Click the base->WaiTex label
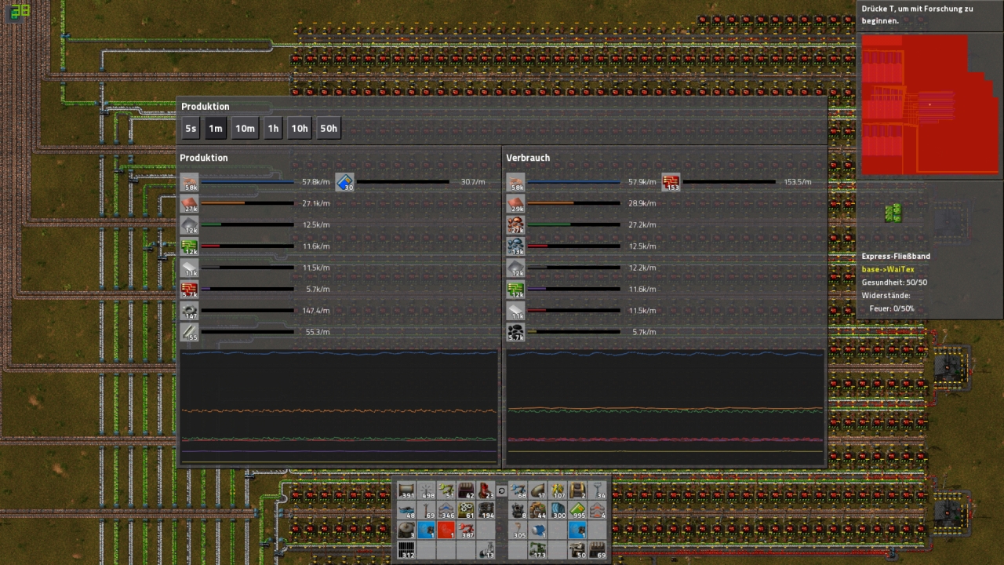The height and width of the screenshot is (565, 1004). [x=888, y=269]
